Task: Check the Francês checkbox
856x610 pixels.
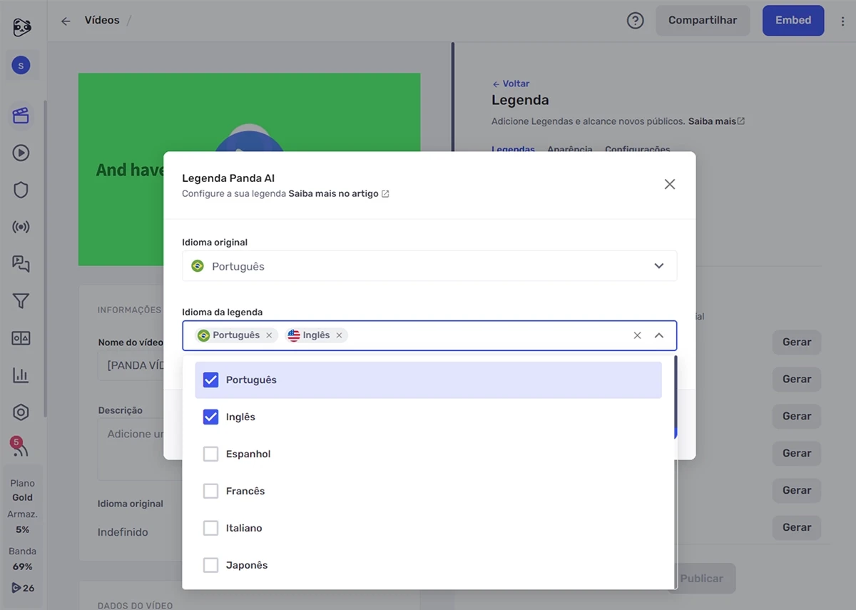Action: tap(210, 491)
